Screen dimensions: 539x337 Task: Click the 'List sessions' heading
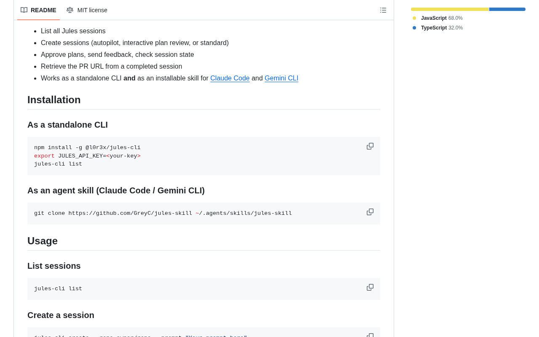coord(54,266)
